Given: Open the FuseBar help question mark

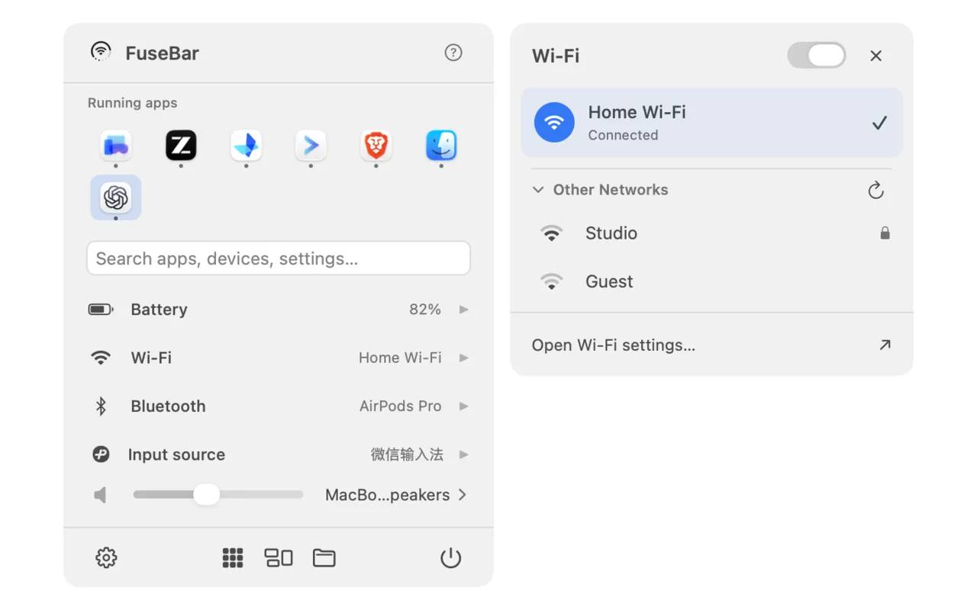Looking at the screenshot, I should point(453,53).
